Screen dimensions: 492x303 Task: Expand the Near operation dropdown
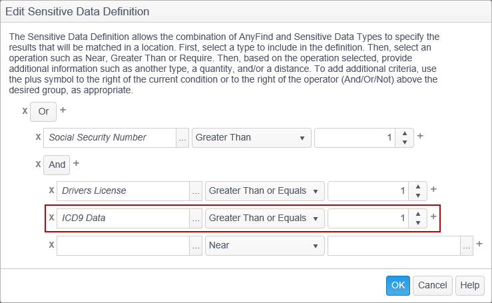[x=264, y=245]
